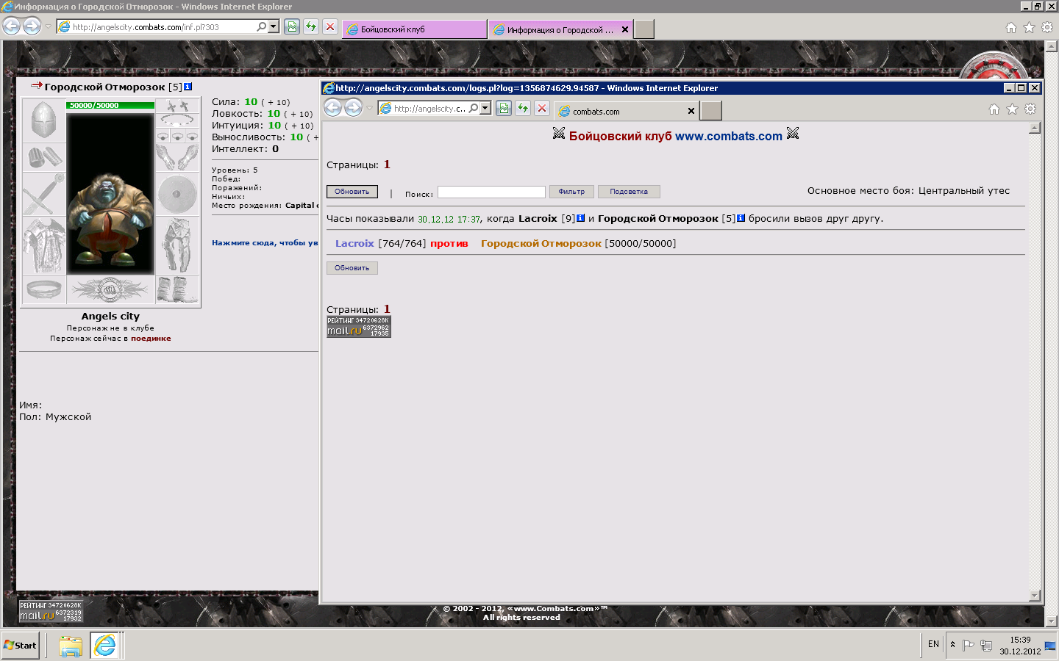Click armor slot on character panel
This screenshot has width=1059, height=661.
(44, 246)
